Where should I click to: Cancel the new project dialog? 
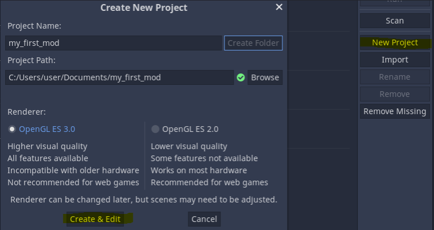click(x=204, y=219)
